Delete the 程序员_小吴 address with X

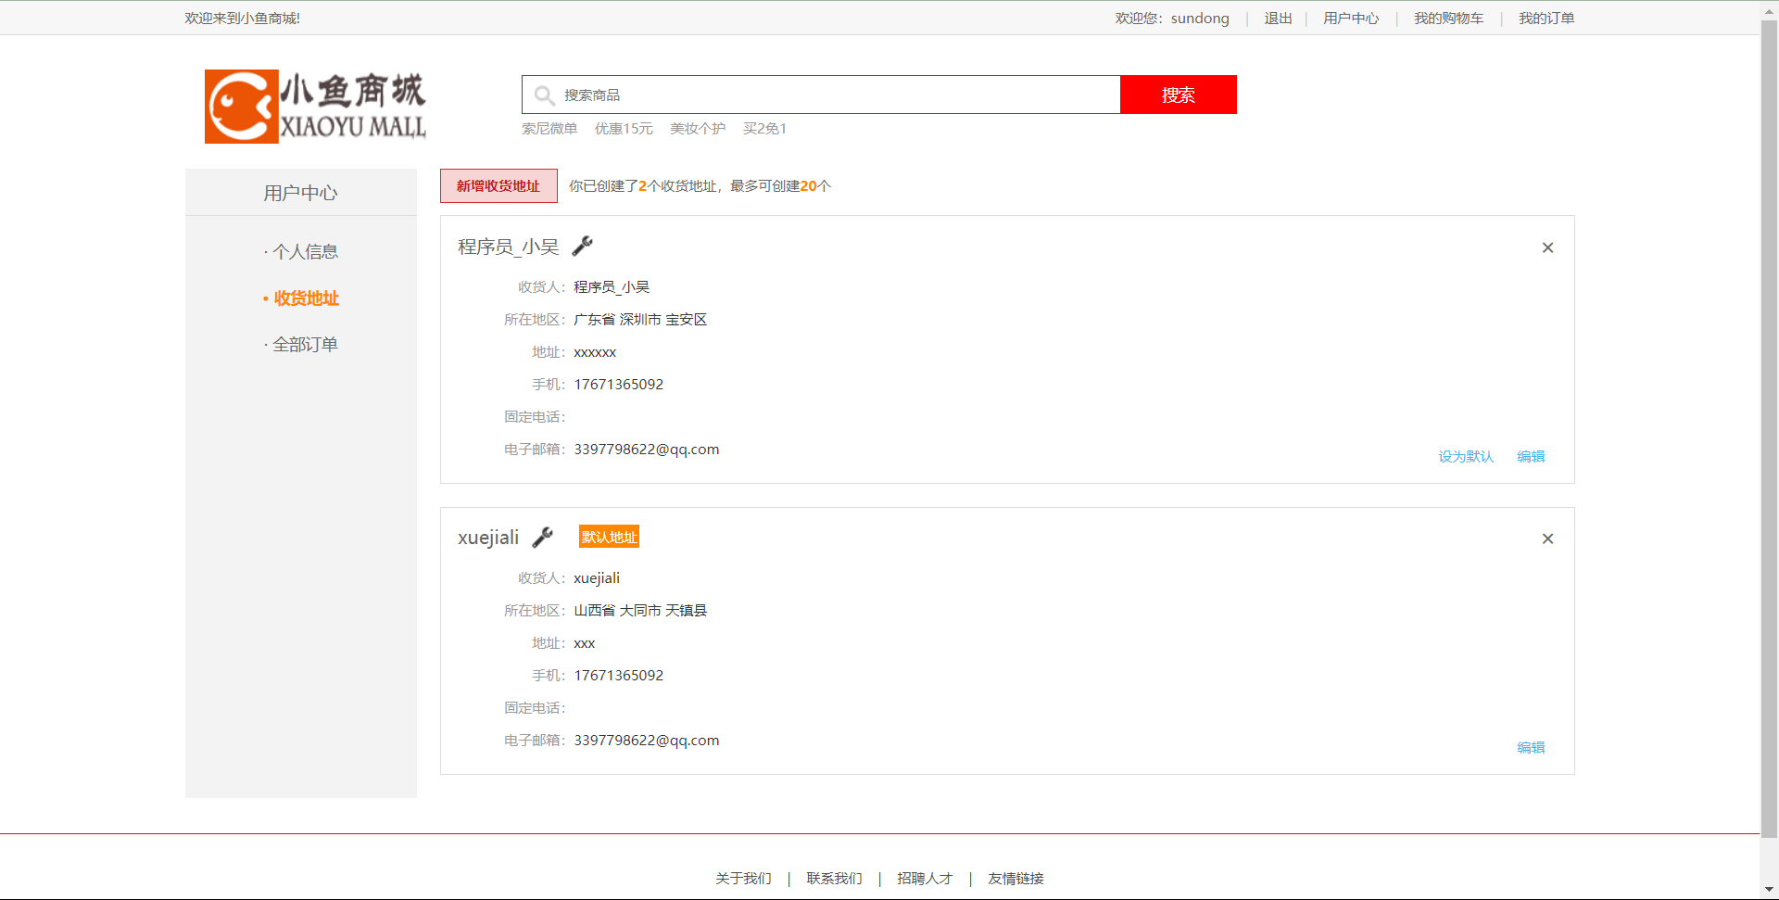point(1547,247)
